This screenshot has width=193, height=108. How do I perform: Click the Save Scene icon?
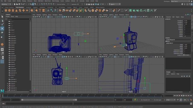[x=19, y=4]
